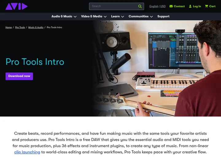The height and width of the screenshot is (165, 221).
Task: Go to Music & Audio breadcrumb
Action: 36,28
